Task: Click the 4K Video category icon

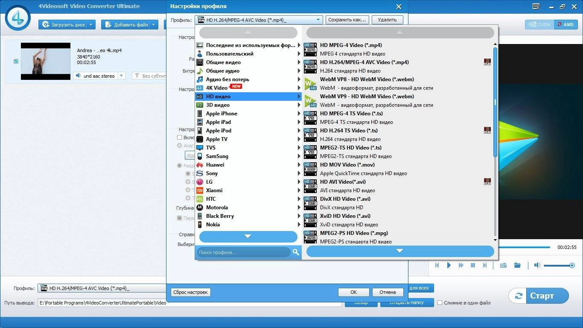Action: [199, 88]
